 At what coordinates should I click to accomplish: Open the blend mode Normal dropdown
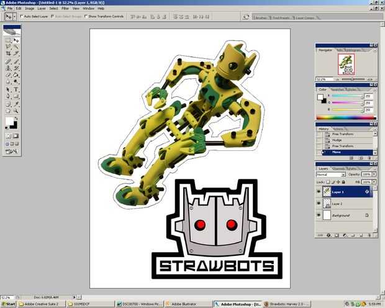pyautogui.click(x=331, y=174)
